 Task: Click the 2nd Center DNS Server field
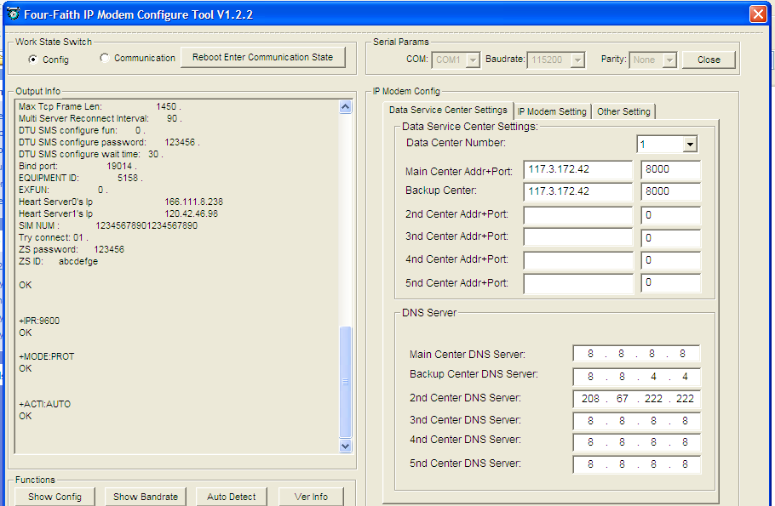point(637,399)
